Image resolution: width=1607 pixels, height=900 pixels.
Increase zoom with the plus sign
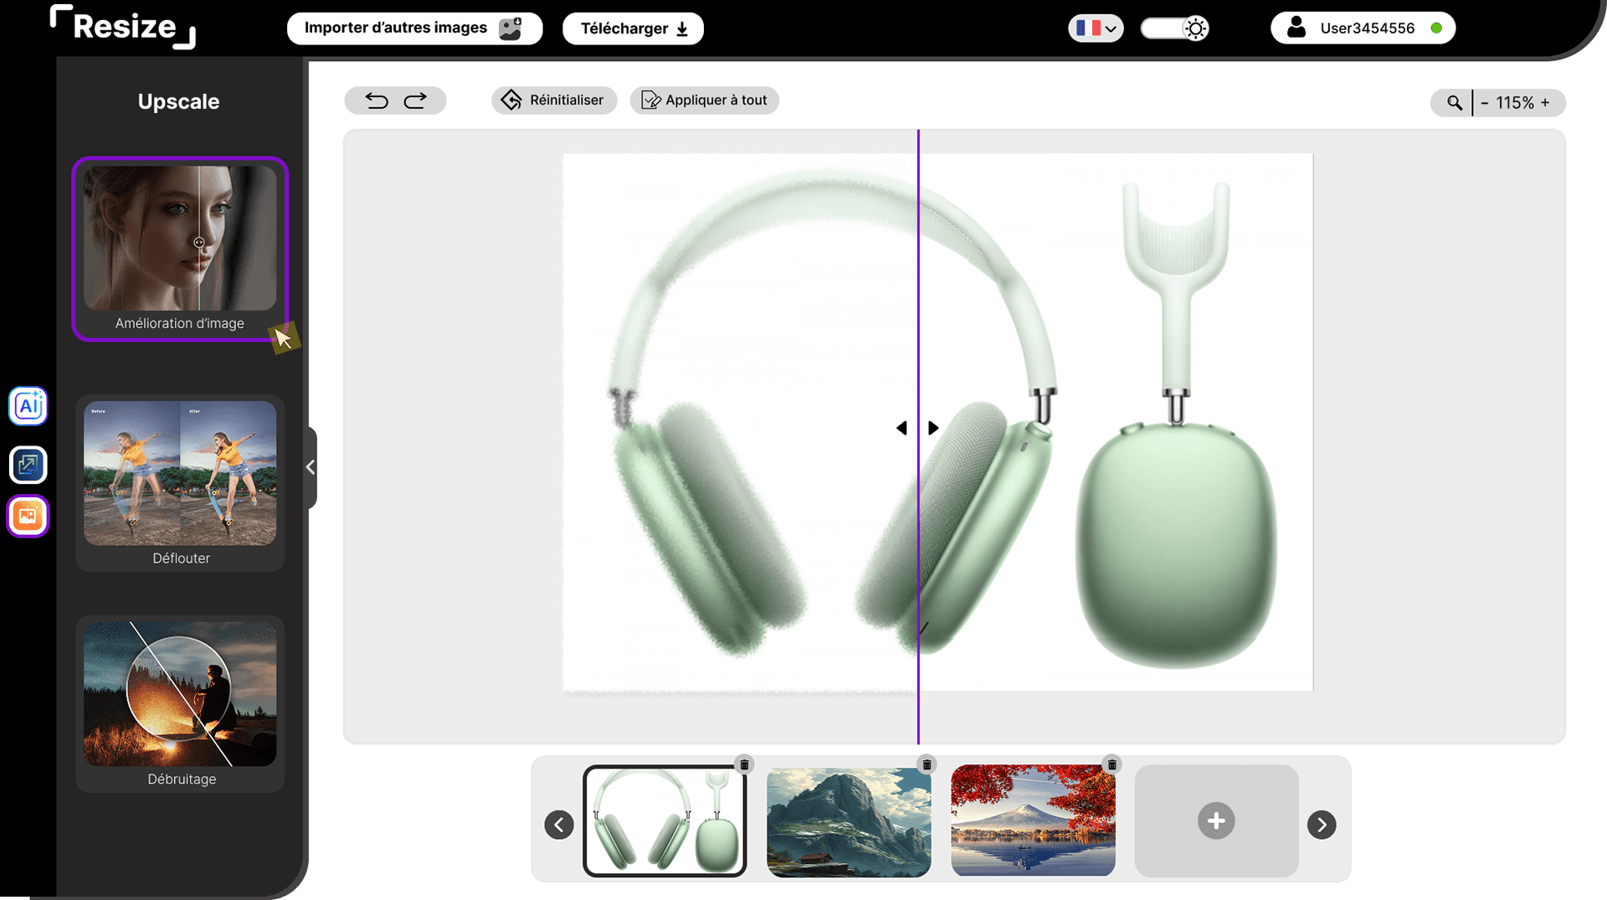1545,103
